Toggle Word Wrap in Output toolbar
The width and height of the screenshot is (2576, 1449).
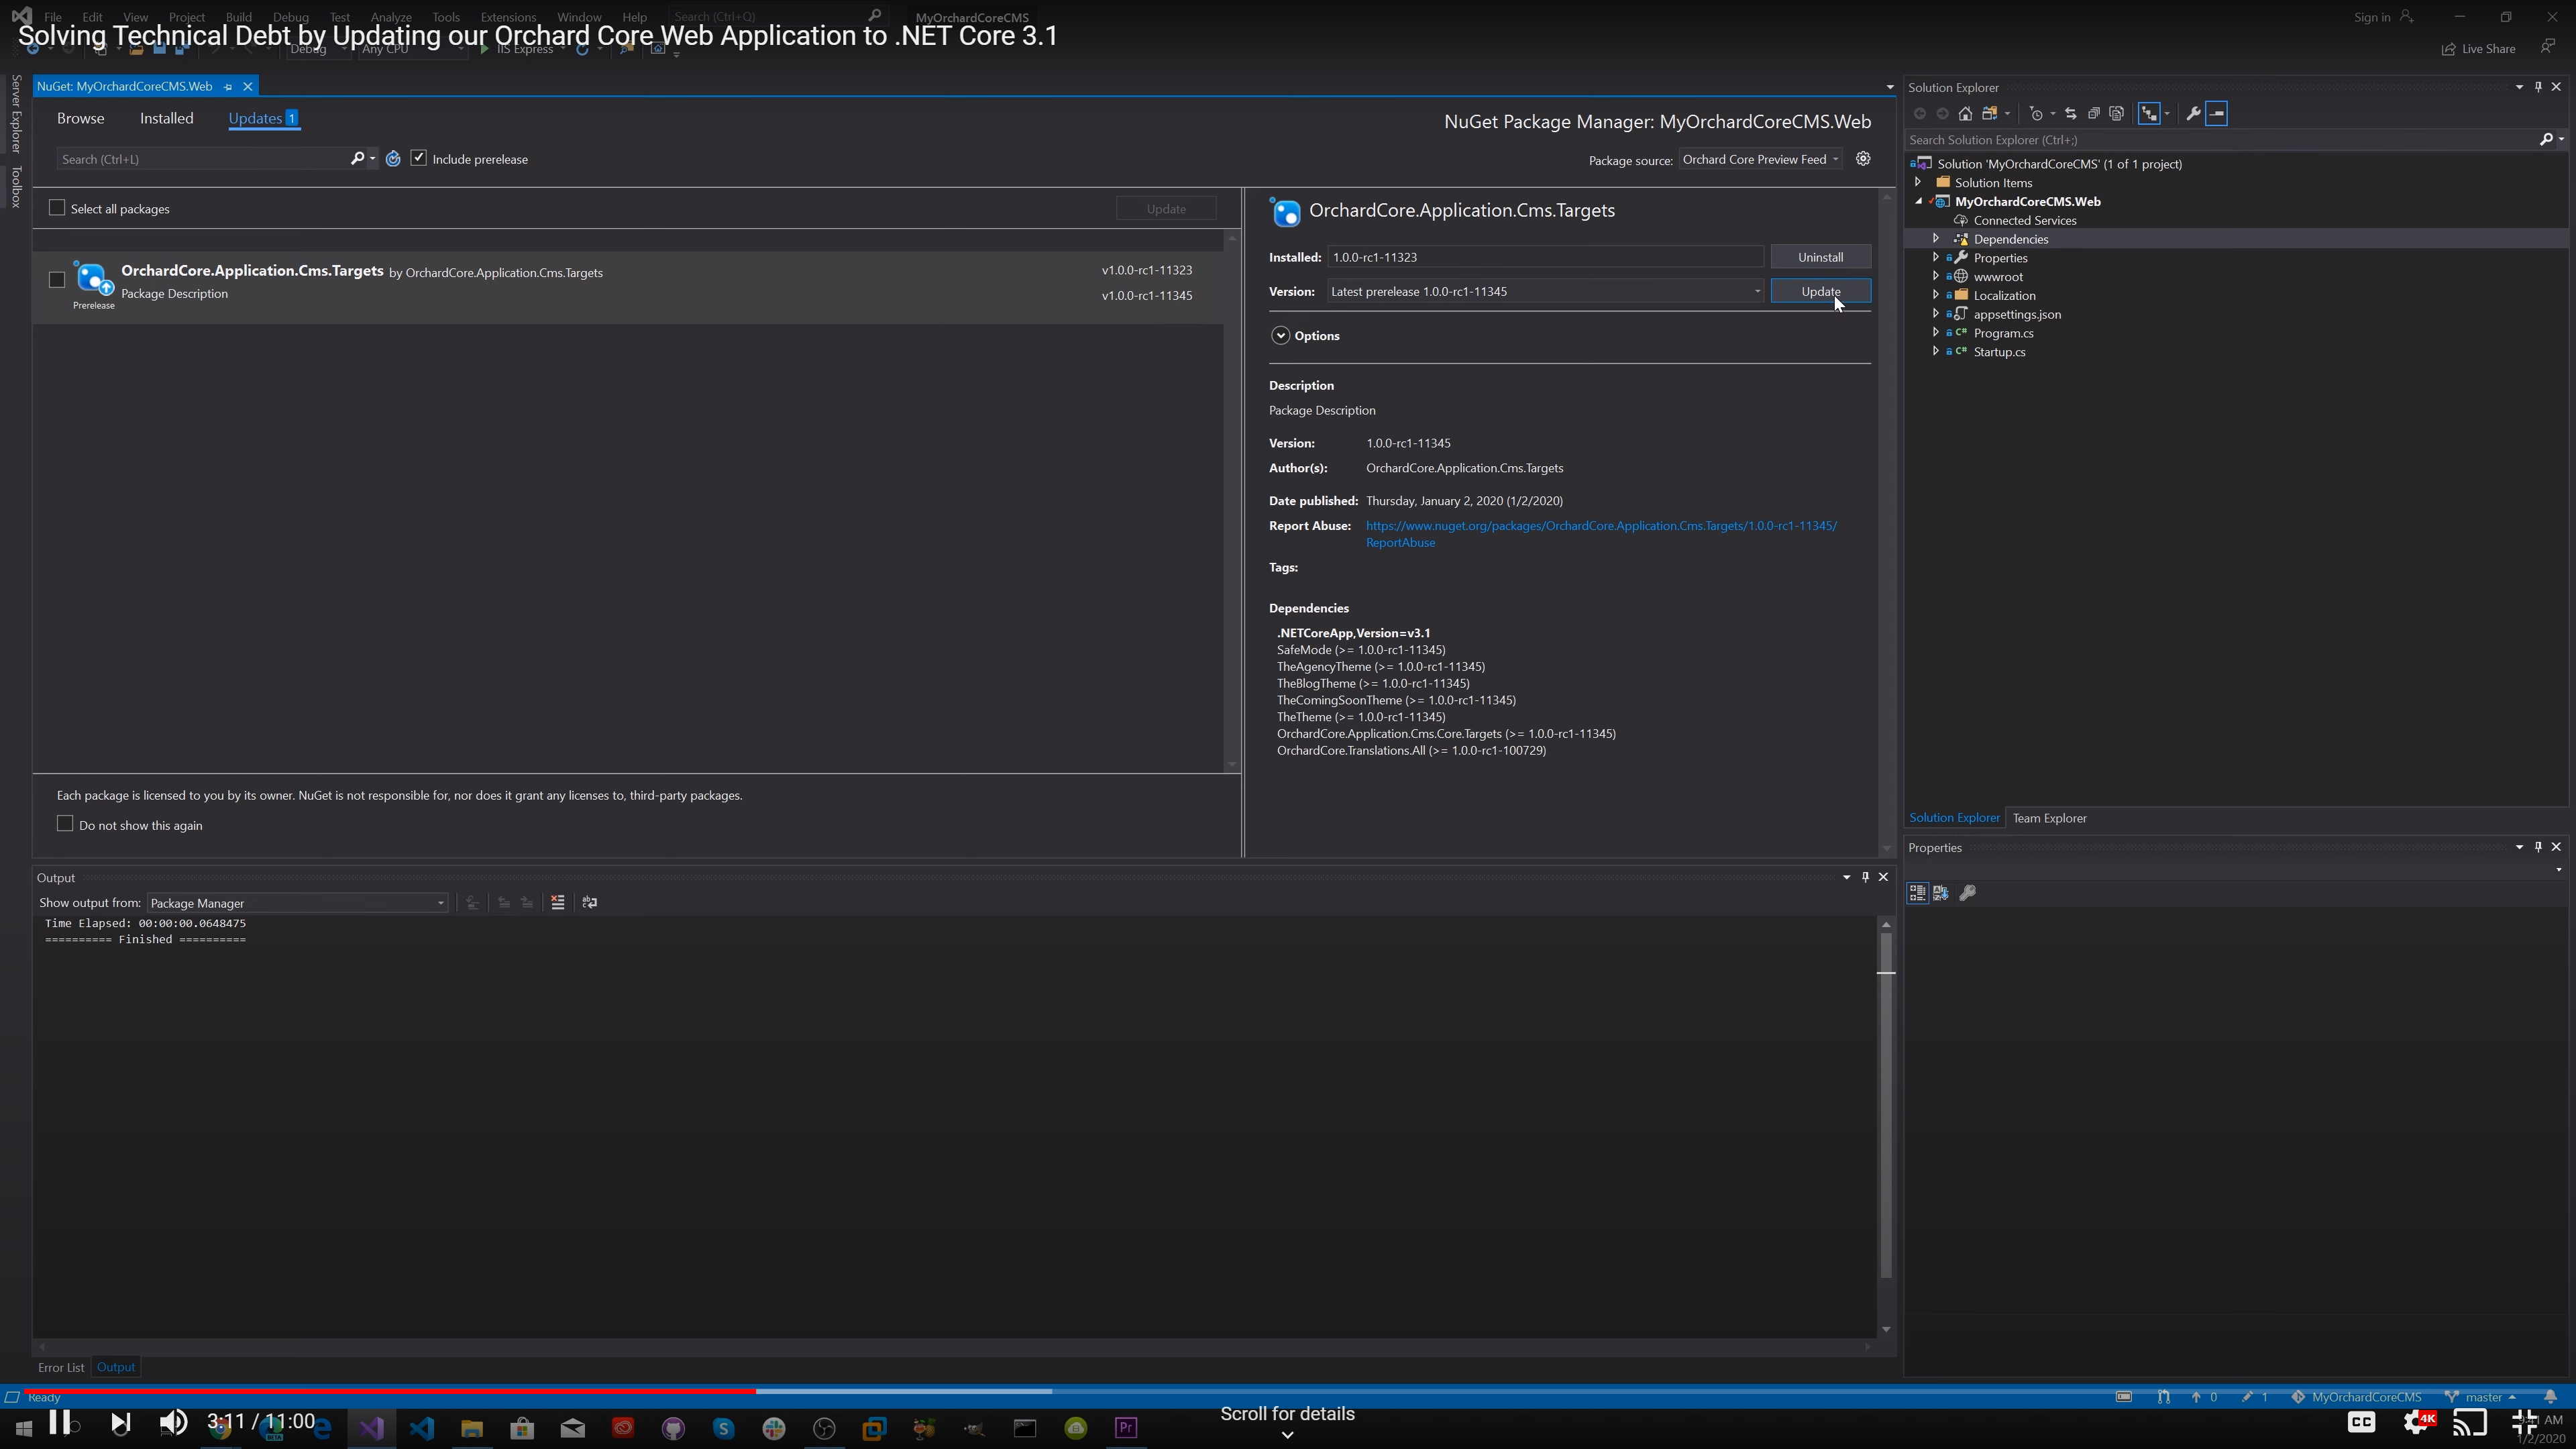tap(590, 903)
